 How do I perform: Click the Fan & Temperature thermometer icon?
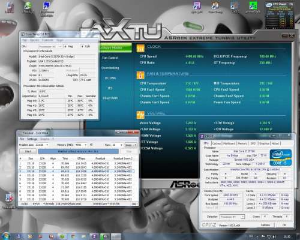(140, 75)
